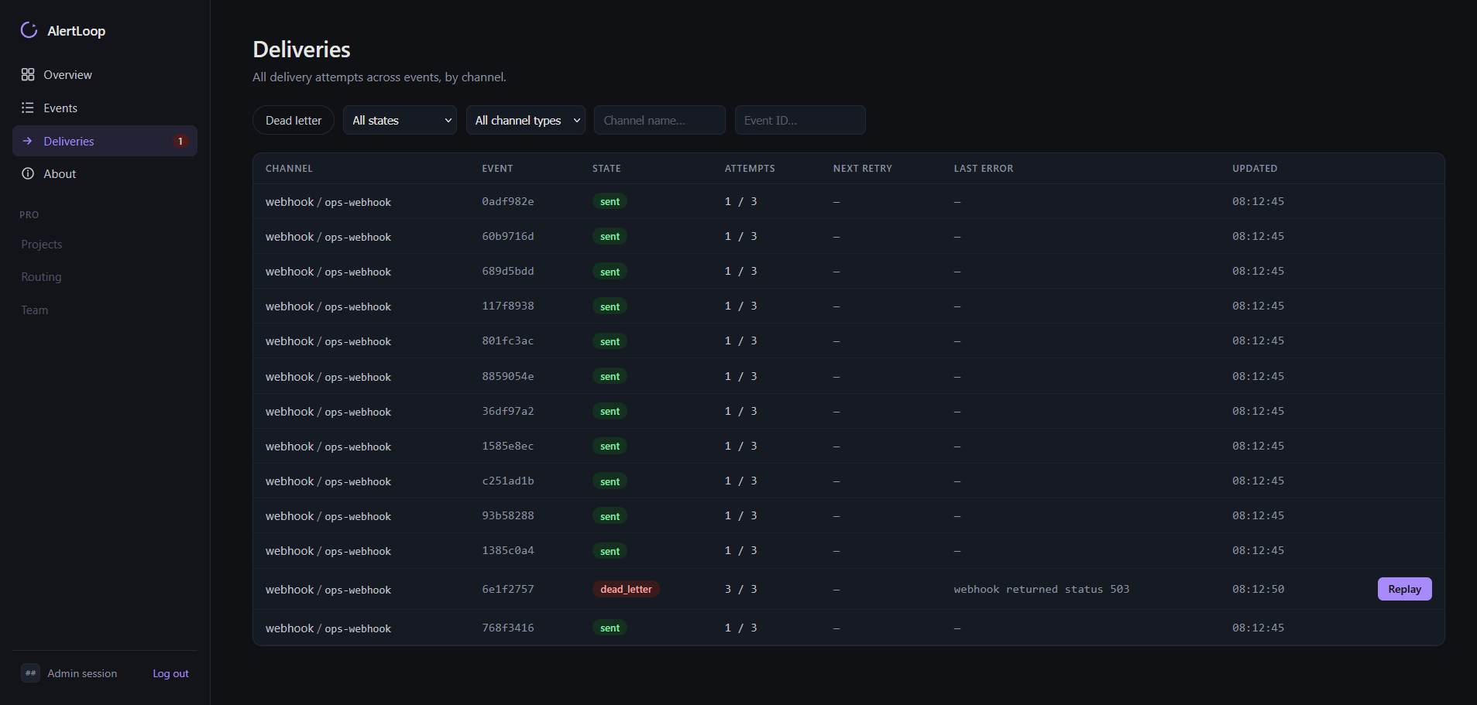Focus the Channel name filter field

click(660, 120)
